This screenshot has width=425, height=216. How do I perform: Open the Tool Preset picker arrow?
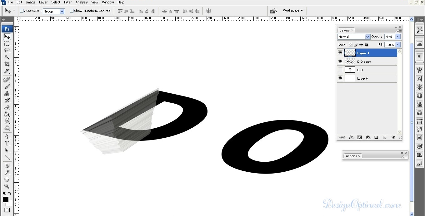click(14, 11)
